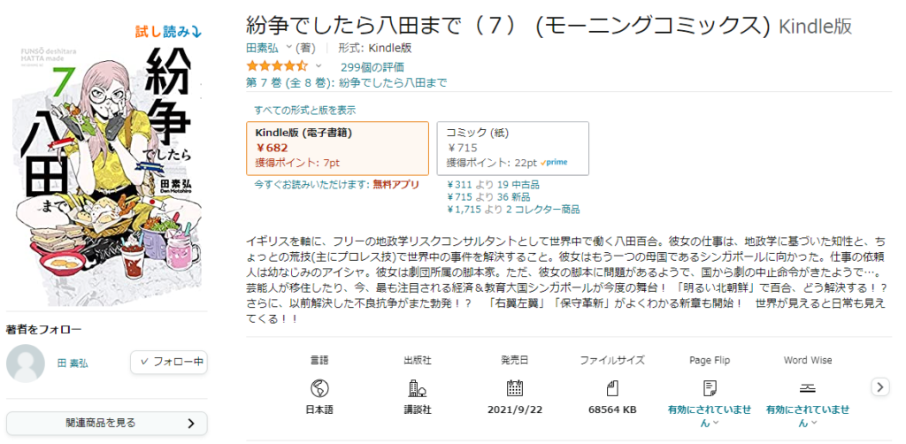Screen dimensions: 906x444
Task: Click the Word Wise icon
Action: click(808, 388)
